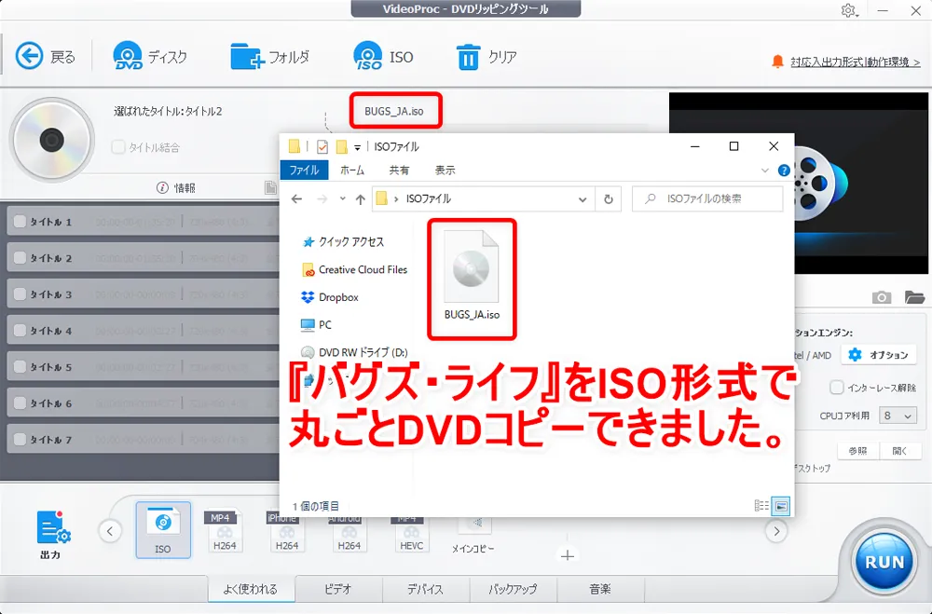The height and width of the screenshot is (614, 932).
Task: Select the MP4 H264 output format
Action: pos(225,531)
